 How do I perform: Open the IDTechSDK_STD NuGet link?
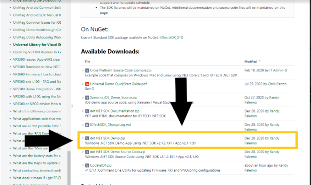coord(171,37)
